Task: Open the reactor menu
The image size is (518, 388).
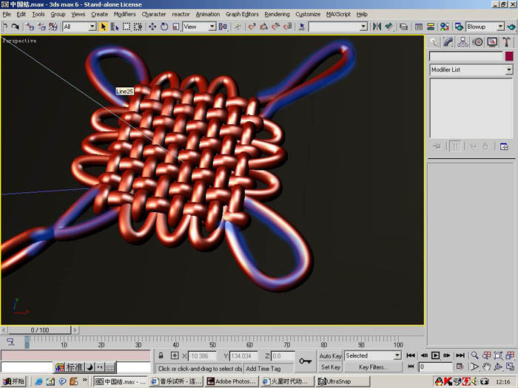Action: click(x=181, y=14)
